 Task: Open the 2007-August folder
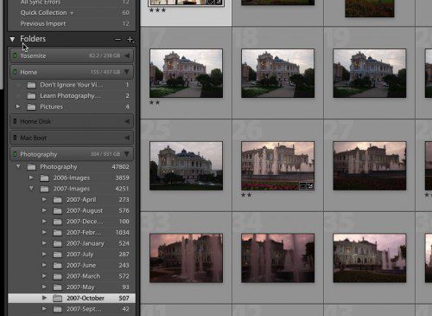(86, 210)
